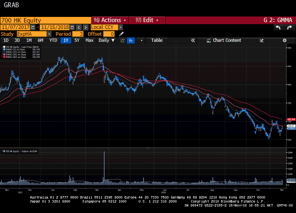The width and height of the screenshot is (296, 213).
Task: Click the Local CCY currency field
Action: pos(105,27)
